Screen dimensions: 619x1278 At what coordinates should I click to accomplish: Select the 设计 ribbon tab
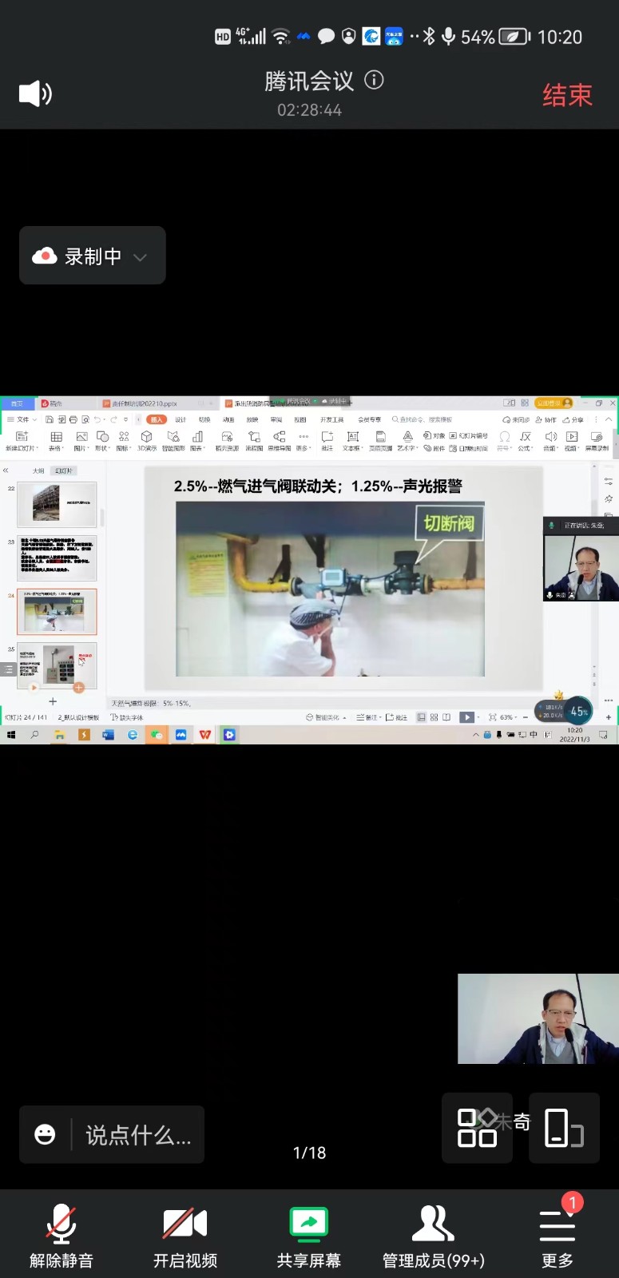(x=181, y=419)
